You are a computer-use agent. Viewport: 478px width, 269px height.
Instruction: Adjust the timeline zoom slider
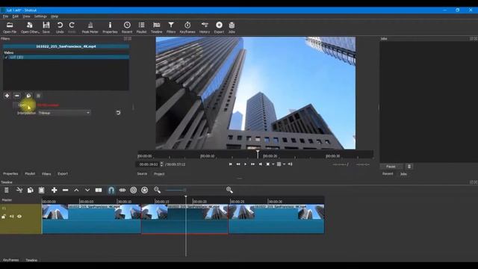point(176,191)
